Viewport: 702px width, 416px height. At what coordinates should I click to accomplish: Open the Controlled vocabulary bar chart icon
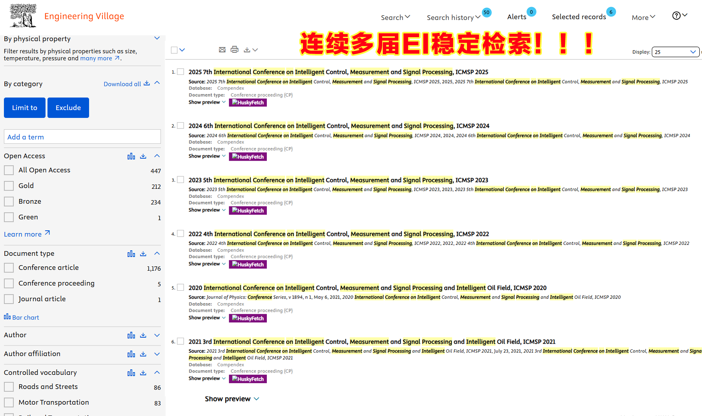131,373
